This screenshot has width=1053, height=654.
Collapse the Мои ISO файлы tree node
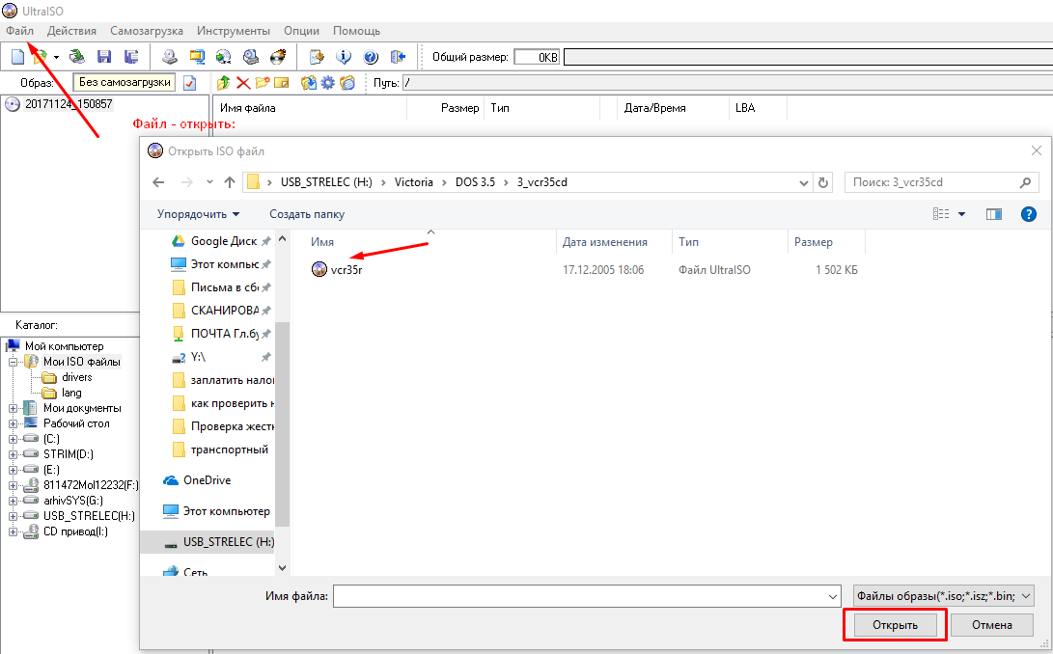(14, 362)
